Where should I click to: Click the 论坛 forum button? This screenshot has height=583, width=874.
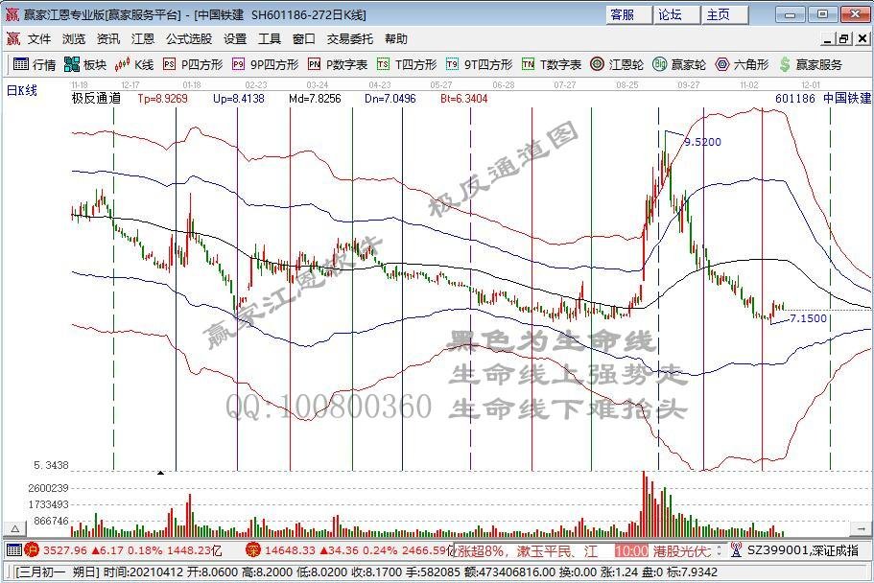pos(676,14)
